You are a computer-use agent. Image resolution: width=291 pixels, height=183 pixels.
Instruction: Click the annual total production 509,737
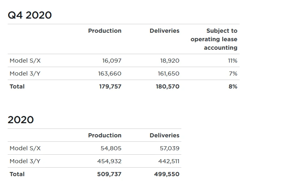pyautogui.click(x=109, y=174)
